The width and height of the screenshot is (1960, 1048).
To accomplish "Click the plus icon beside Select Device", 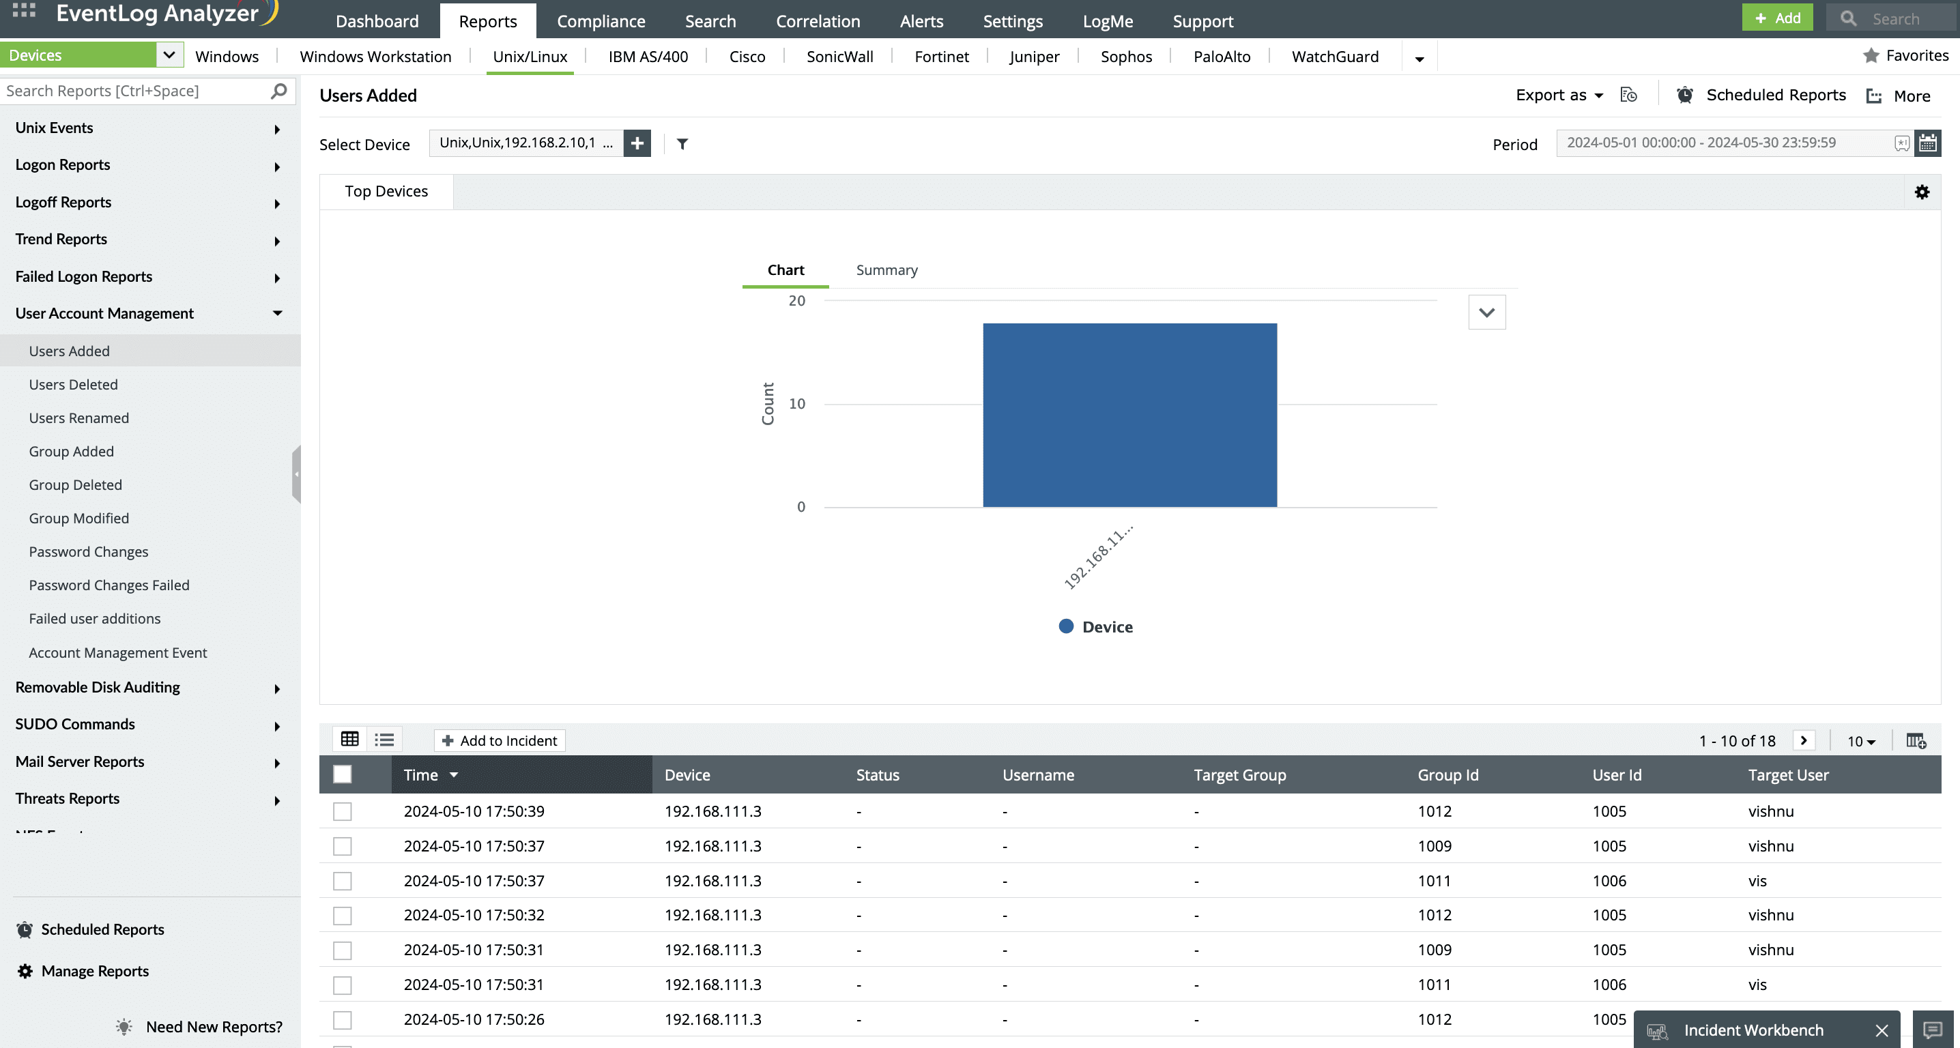I will pos(637,143).
